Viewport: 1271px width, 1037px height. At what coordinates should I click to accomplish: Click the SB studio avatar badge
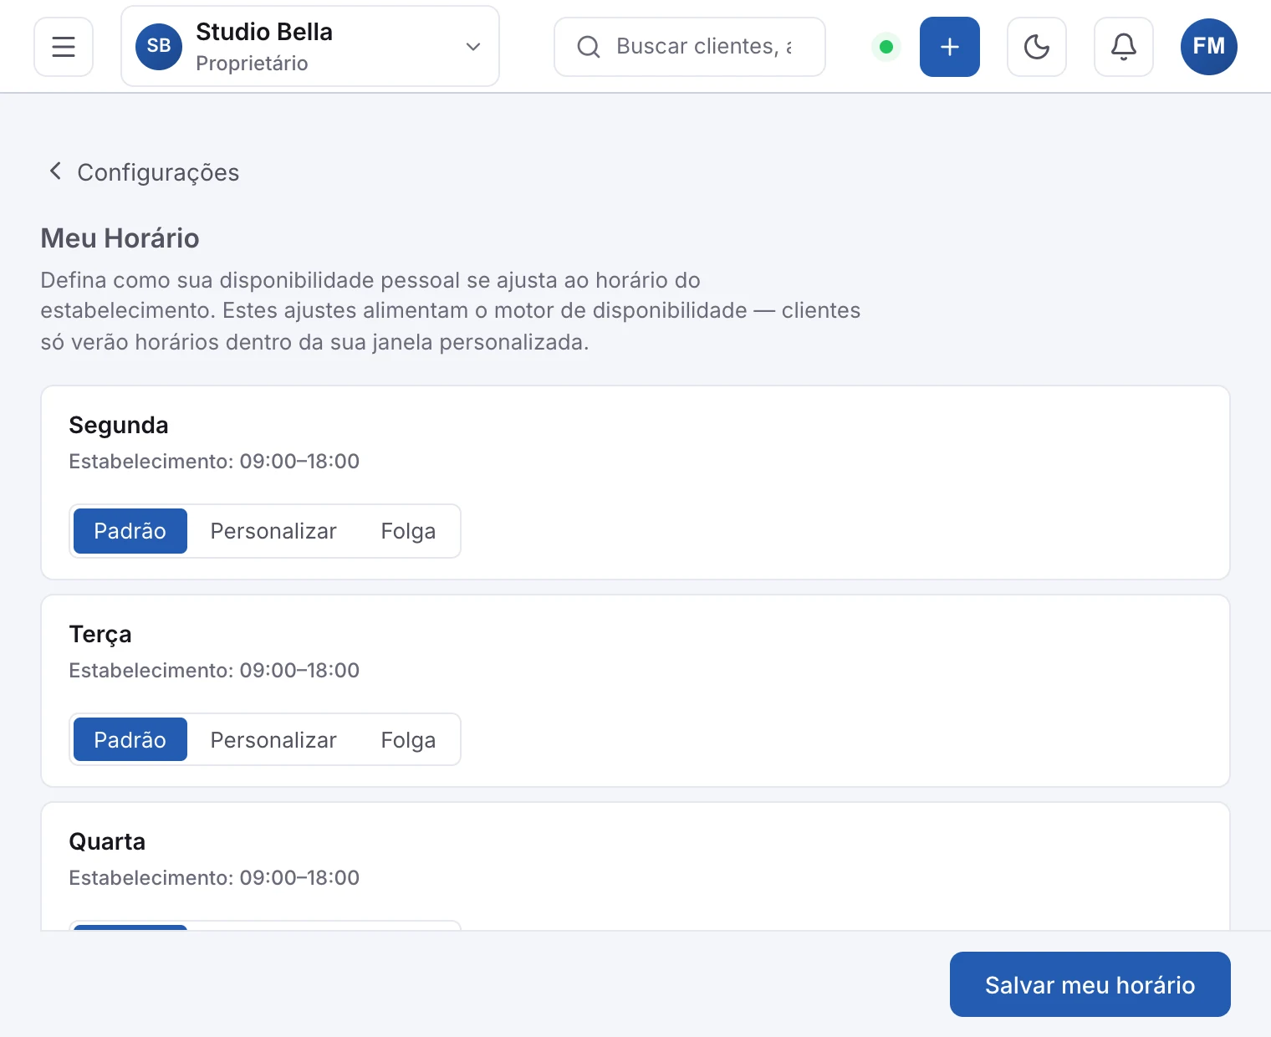coord(159,47)
